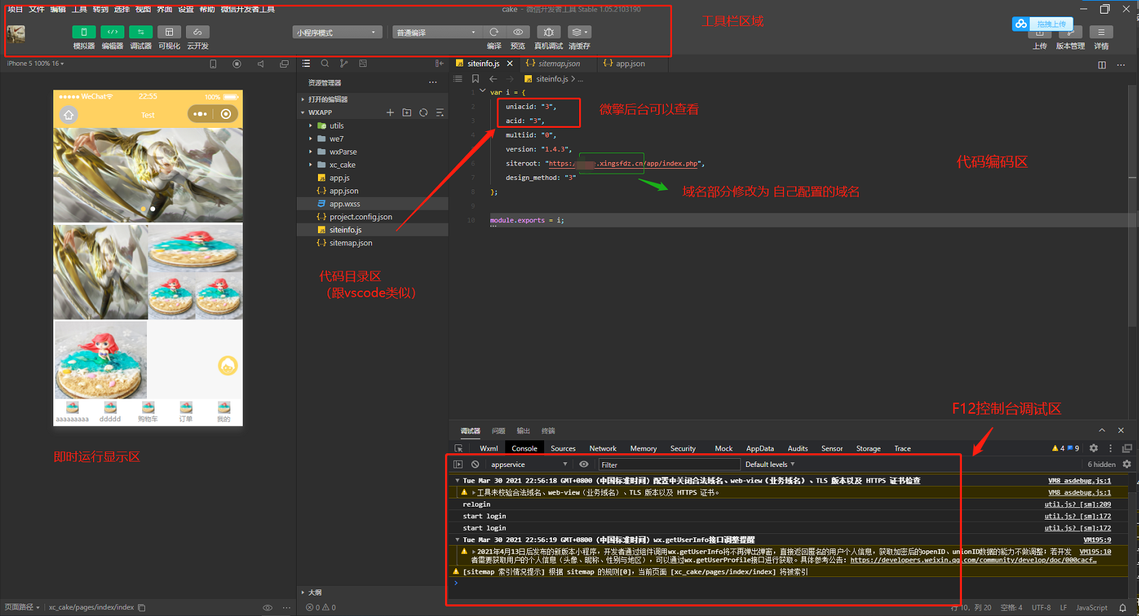Click the search icon in the explorer sidebar
Viewport: 1139px width, 616px height.
click(x=325, y=63)
